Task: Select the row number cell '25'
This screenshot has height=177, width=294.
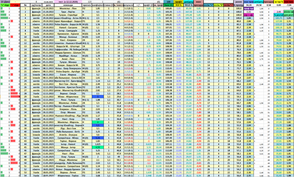Action: pos(25,84)
